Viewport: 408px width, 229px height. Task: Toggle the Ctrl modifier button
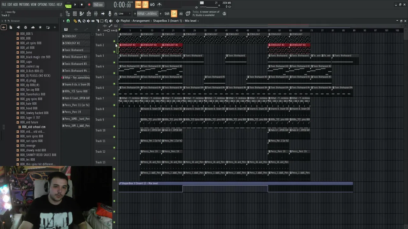point(174,14)
